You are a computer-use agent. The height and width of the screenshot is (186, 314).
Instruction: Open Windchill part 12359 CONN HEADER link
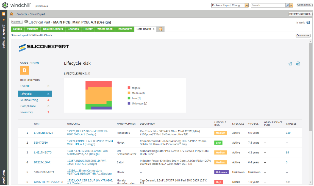coord(90,143)
